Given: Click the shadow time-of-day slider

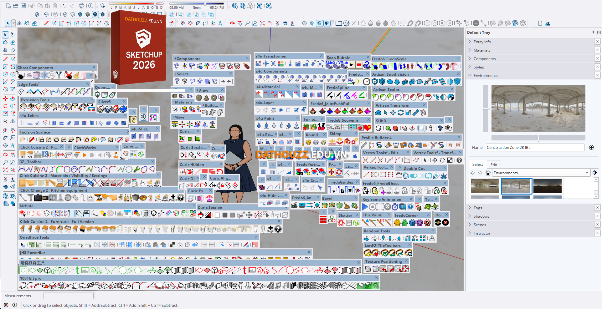Looking at the screenshot, I should click(x=205, y=4).
